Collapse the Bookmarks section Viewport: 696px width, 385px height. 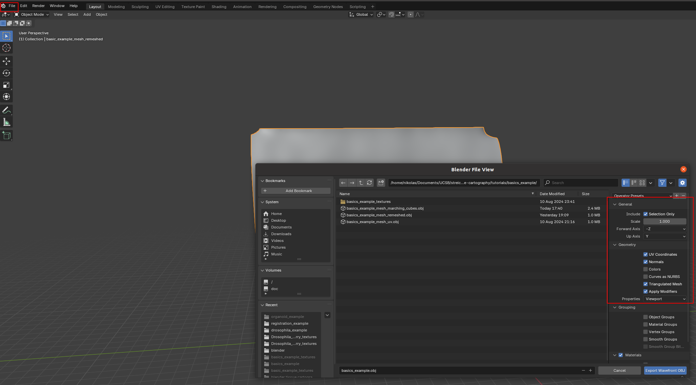[263, 181]
